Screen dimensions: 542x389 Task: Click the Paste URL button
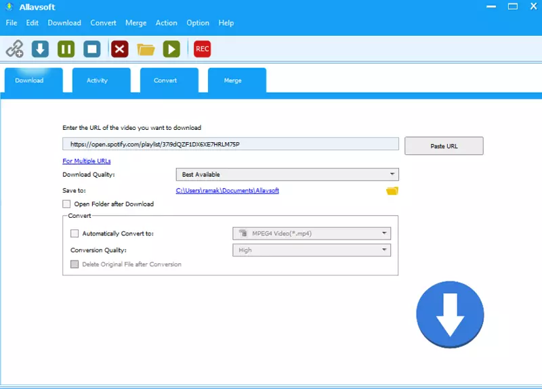[x=444, y=146]
